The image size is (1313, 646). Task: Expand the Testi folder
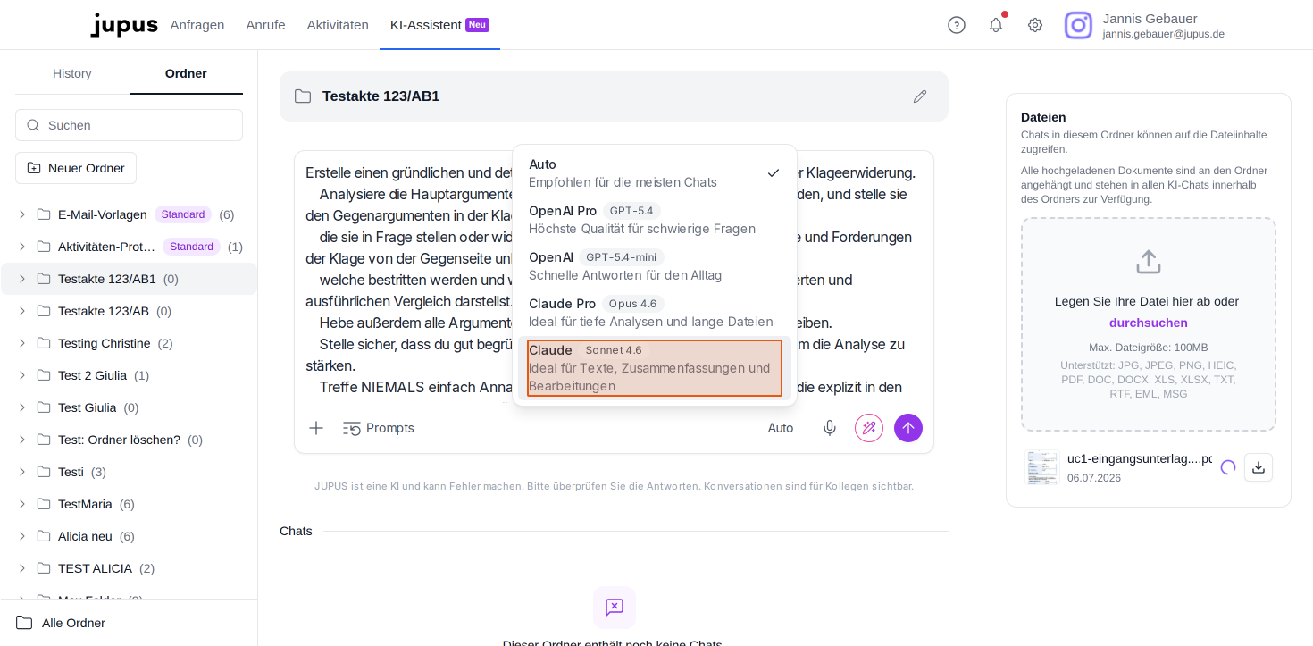coord(22,472)
